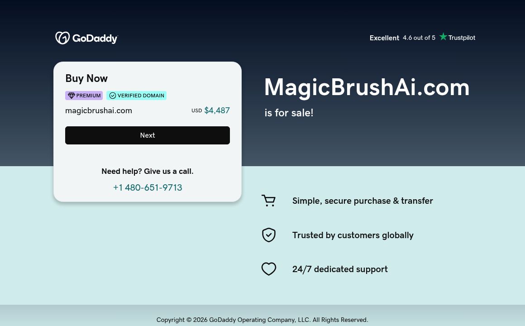Select the shopping cart icon
Screen dimensions: 525x326
[268, 201]
